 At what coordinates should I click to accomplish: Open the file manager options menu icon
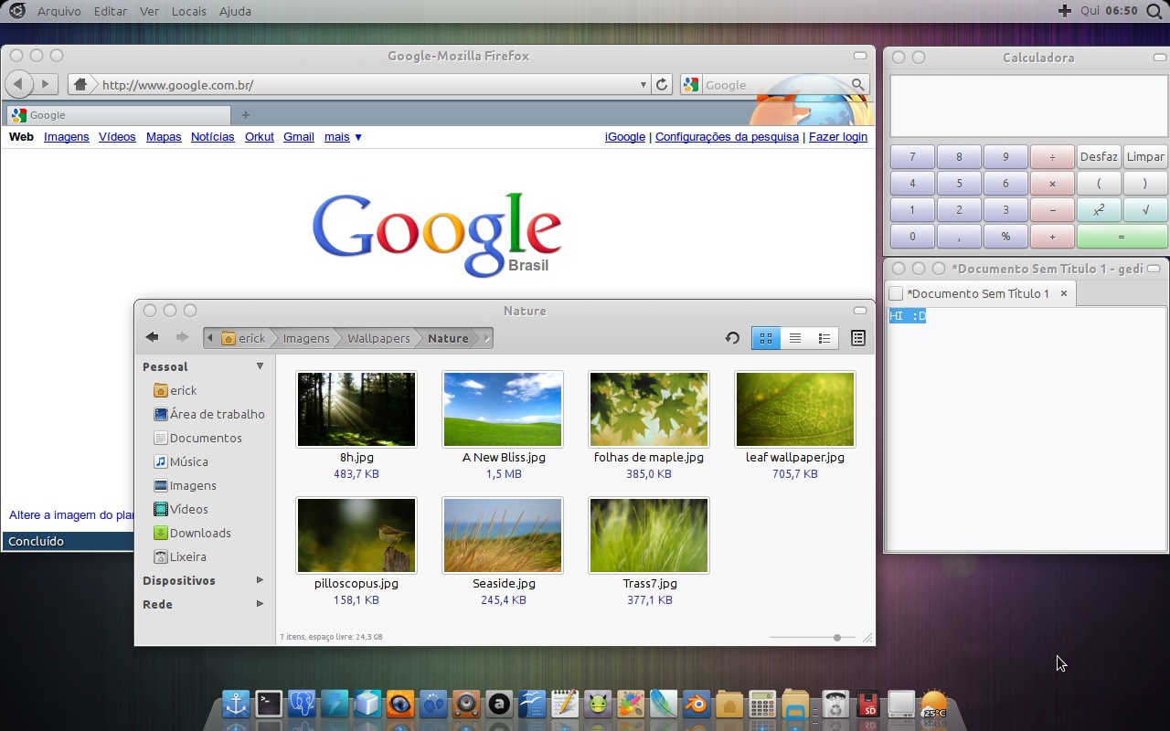[x=857, y=338]
